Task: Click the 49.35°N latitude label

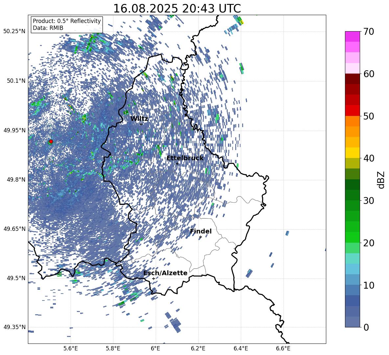Action: (x=14, y=327)
